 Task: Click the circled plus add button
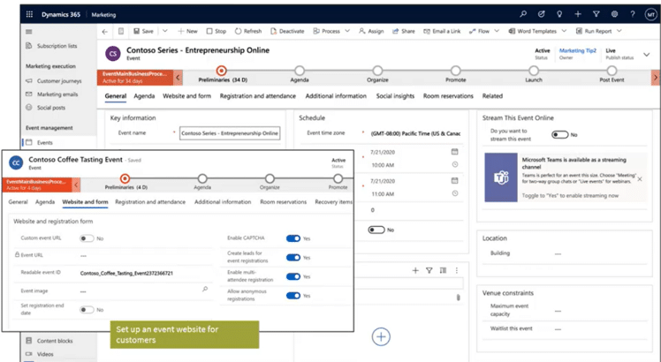[381, 336]
